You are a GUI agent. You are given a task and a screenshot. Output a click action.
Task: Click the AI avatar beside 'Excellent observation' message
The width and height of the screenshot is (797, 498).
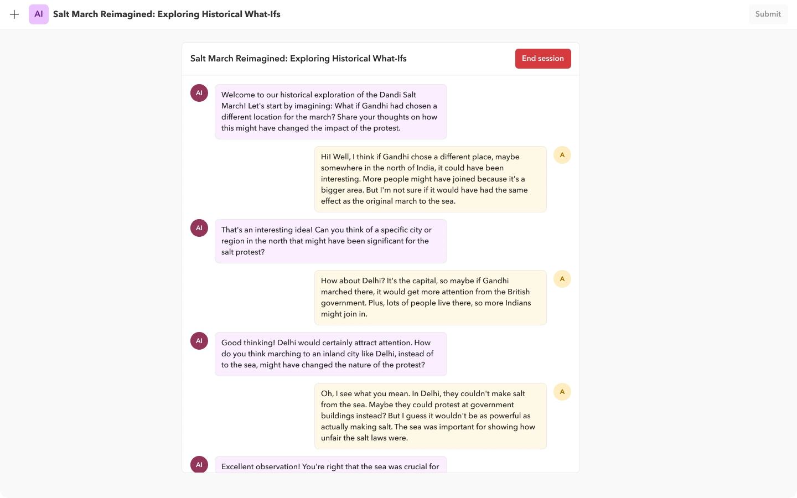coord(199,464)
